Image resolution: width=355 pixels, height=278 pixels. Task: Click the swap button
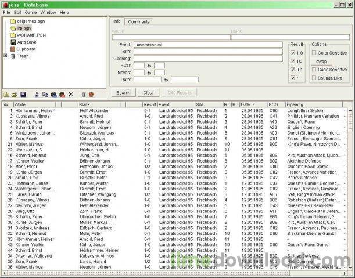[x=321, y=62]
